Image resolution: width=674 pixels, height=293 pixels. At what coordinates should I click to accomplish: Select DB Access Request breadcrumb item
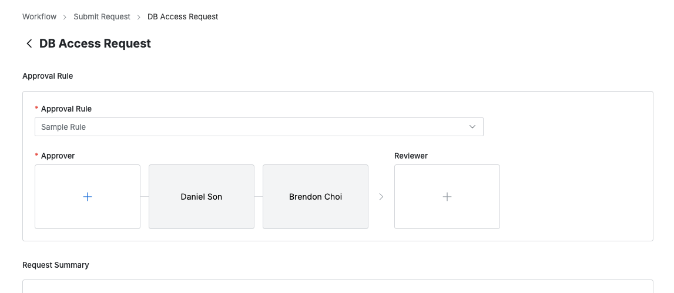pos(183,17)
